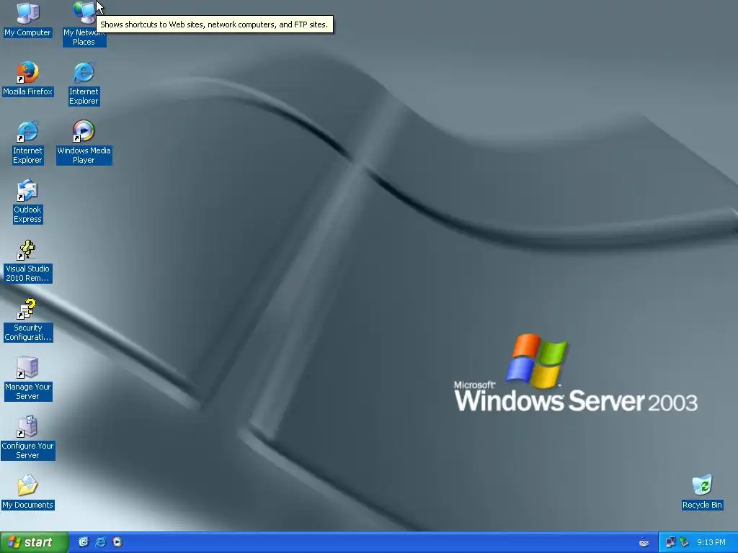Screen dimensions: 738x553
Task: Click the on-screen keyboard icon in the taskbar
Action: tap(644, 543)
